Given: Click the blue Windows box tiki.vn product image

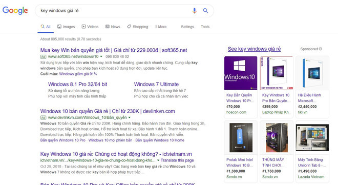Looking at the screenshot, I should tap(312, 73).
